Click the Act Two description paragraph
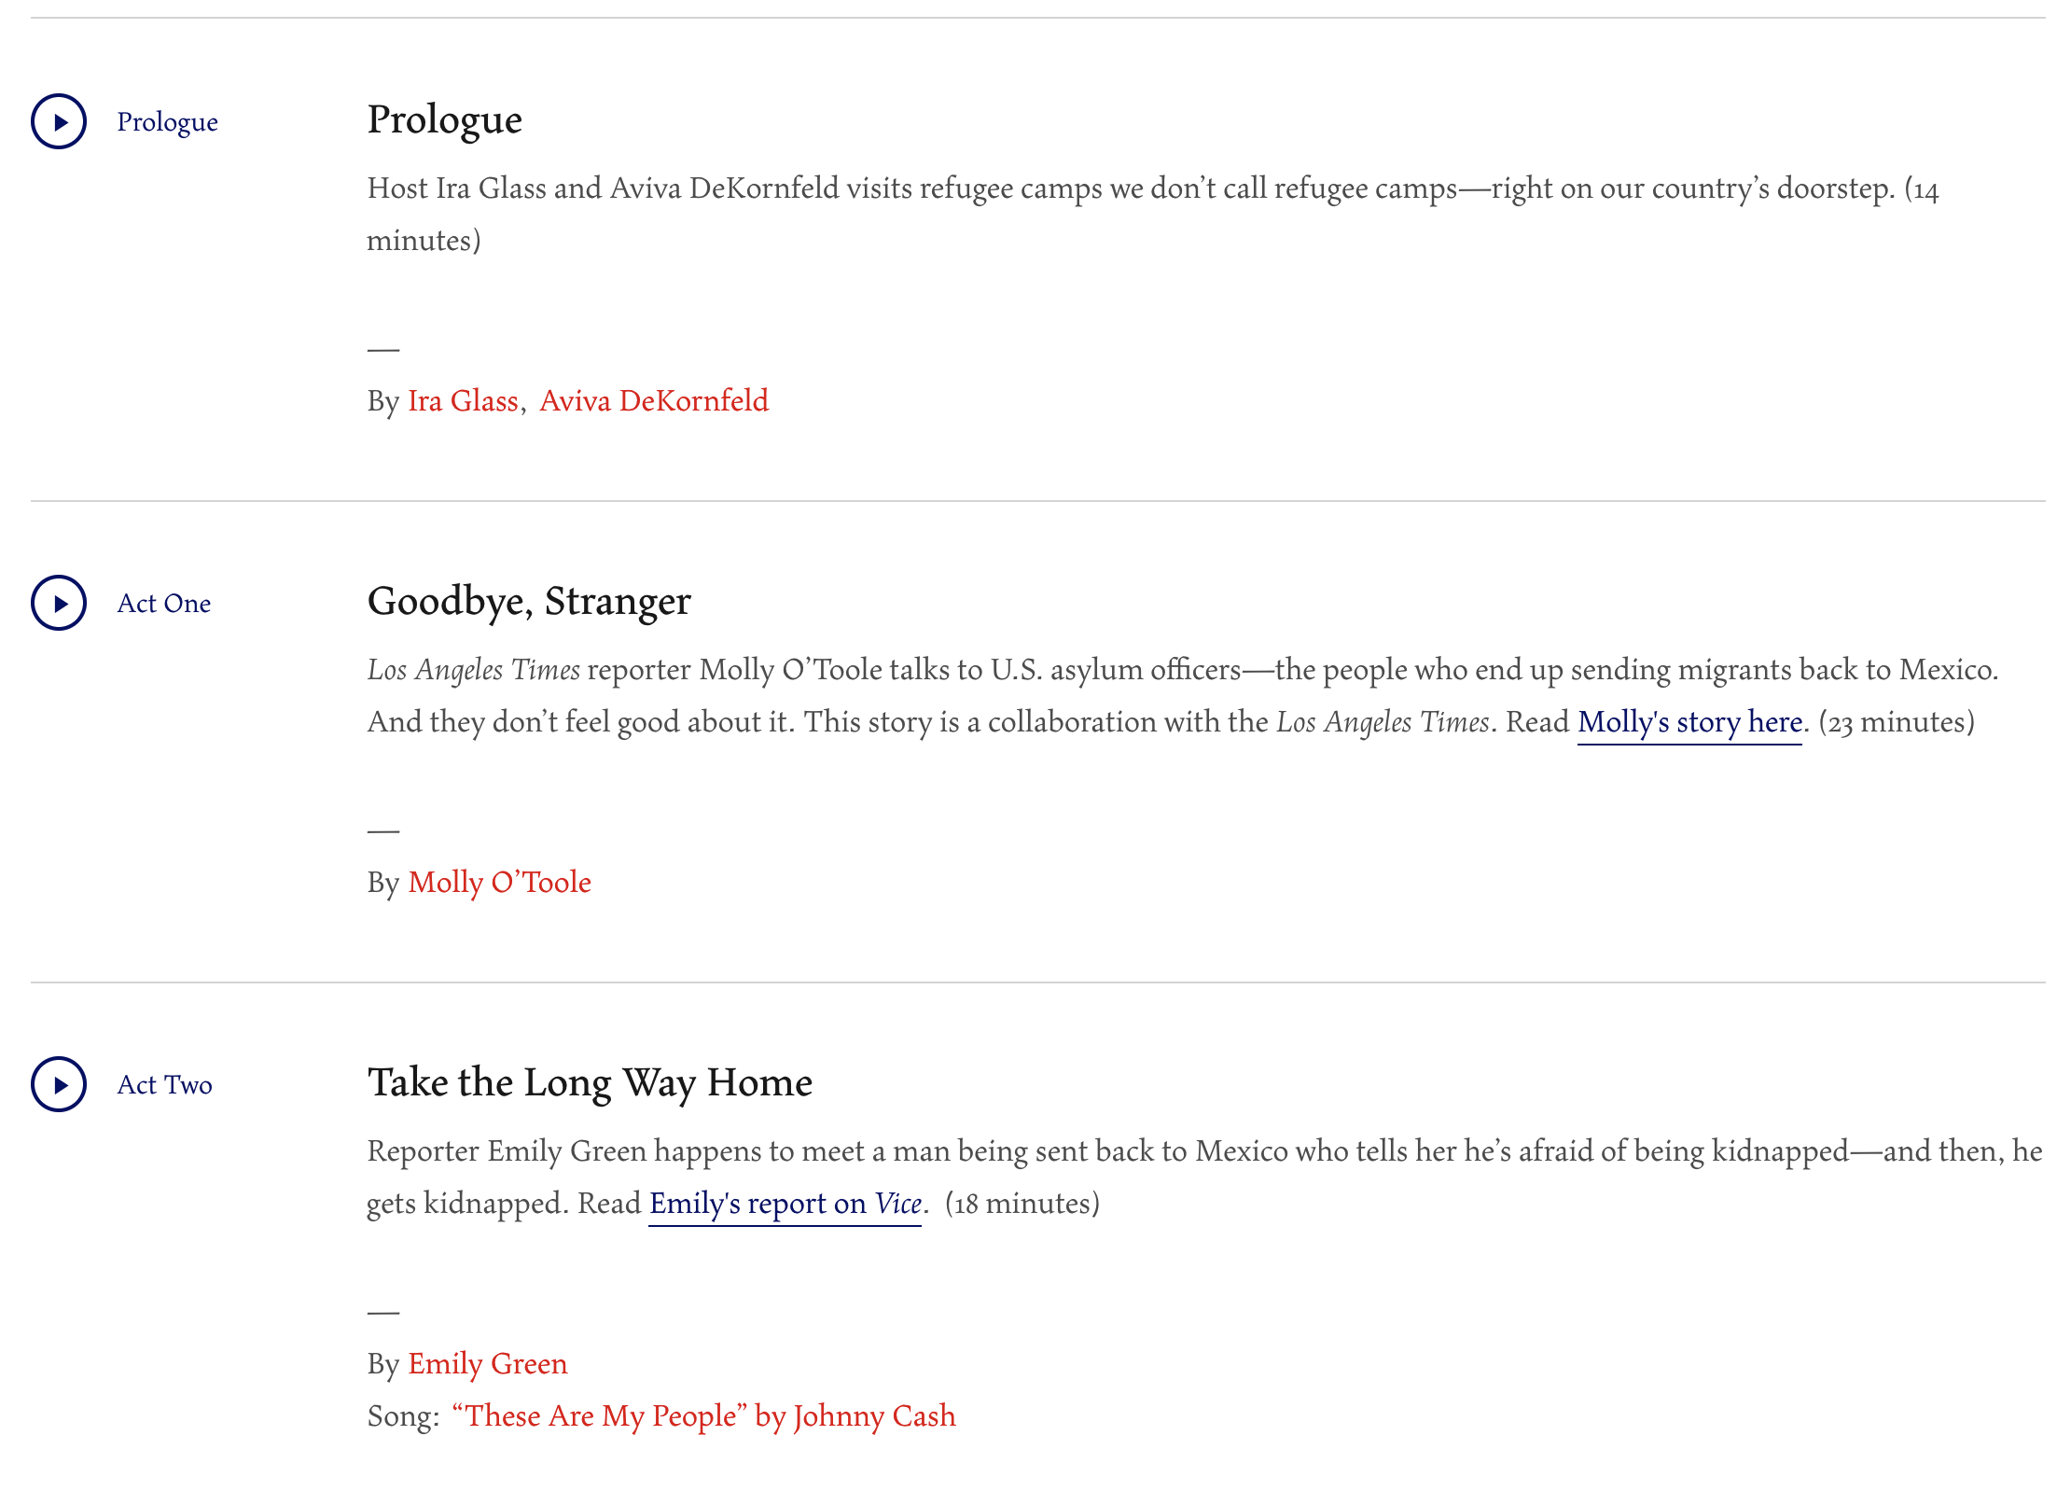 click(x=1205, y=1177)
